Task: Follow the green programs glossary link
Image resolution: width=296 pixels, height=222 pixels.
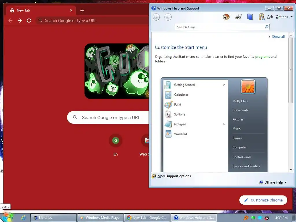Action: (x=262, y=57)
